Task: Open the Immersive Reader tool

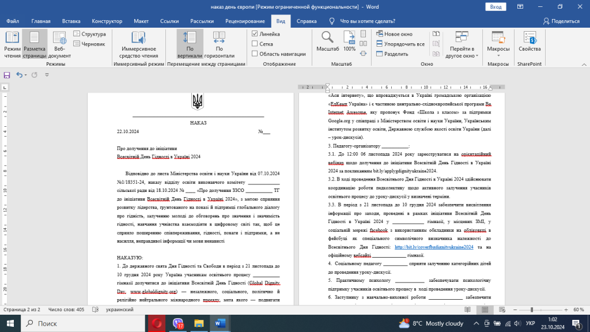Action: click(138, 44)
